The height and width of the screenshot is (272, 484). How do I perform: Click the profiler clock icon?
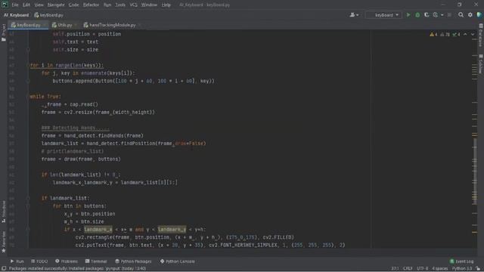[x=436, y=15]
